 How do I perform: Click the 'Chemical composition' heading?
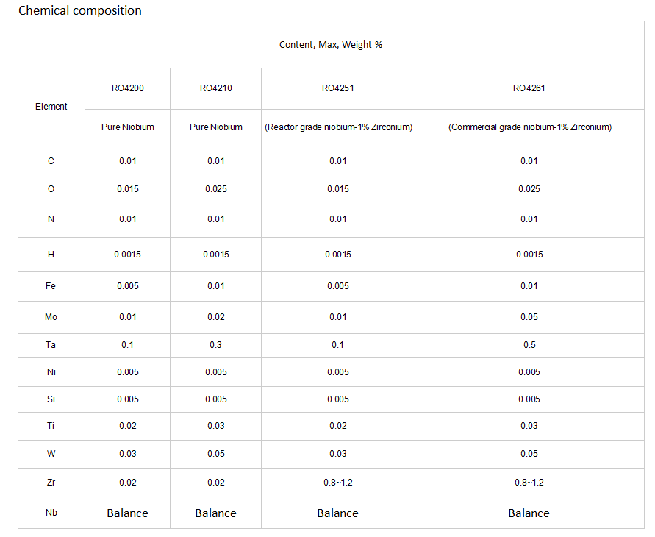click(80, 10)
